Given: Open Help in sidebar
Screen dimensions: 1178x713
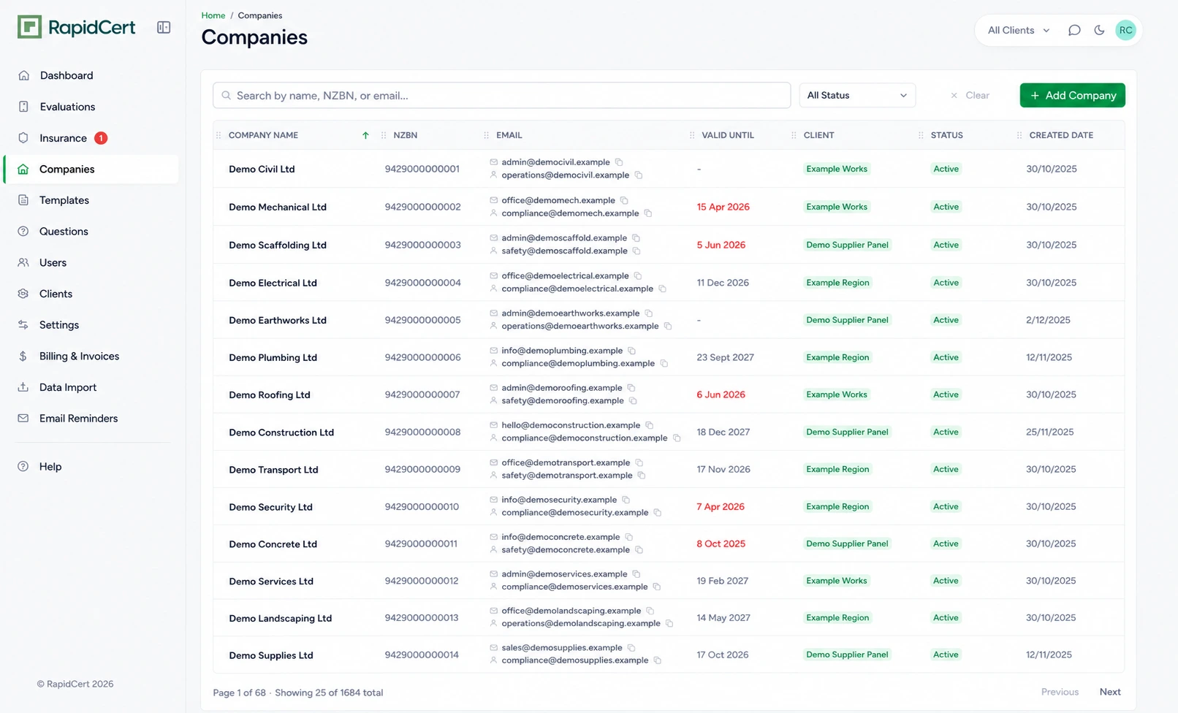Looking at the screenshot, I should (x=50, y=467).
